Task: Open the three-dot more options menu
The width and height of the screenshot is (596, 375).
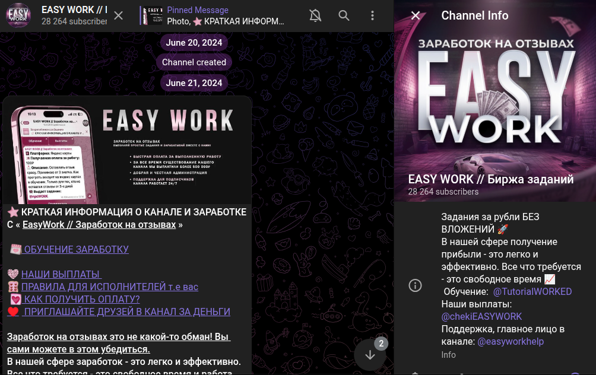Action: (372, 15)
